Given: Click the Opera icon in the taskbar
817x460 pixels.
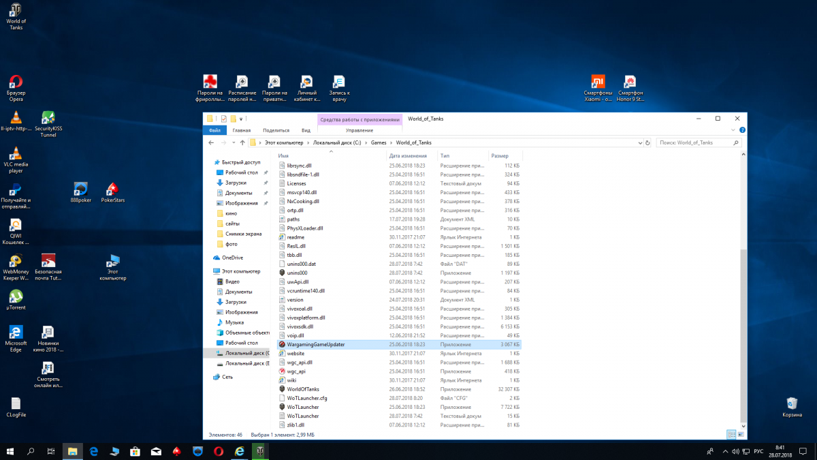Looking at the screenshot, I should (x=218, y=451).
